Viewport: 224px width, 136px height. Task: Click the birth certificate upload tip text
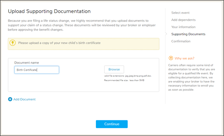59,43
